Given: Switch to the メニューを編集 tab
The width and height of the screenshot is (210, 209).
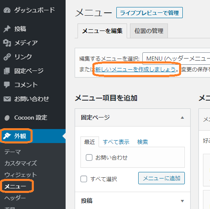Looking at the screenshot, I should click(x=102, y=31).
